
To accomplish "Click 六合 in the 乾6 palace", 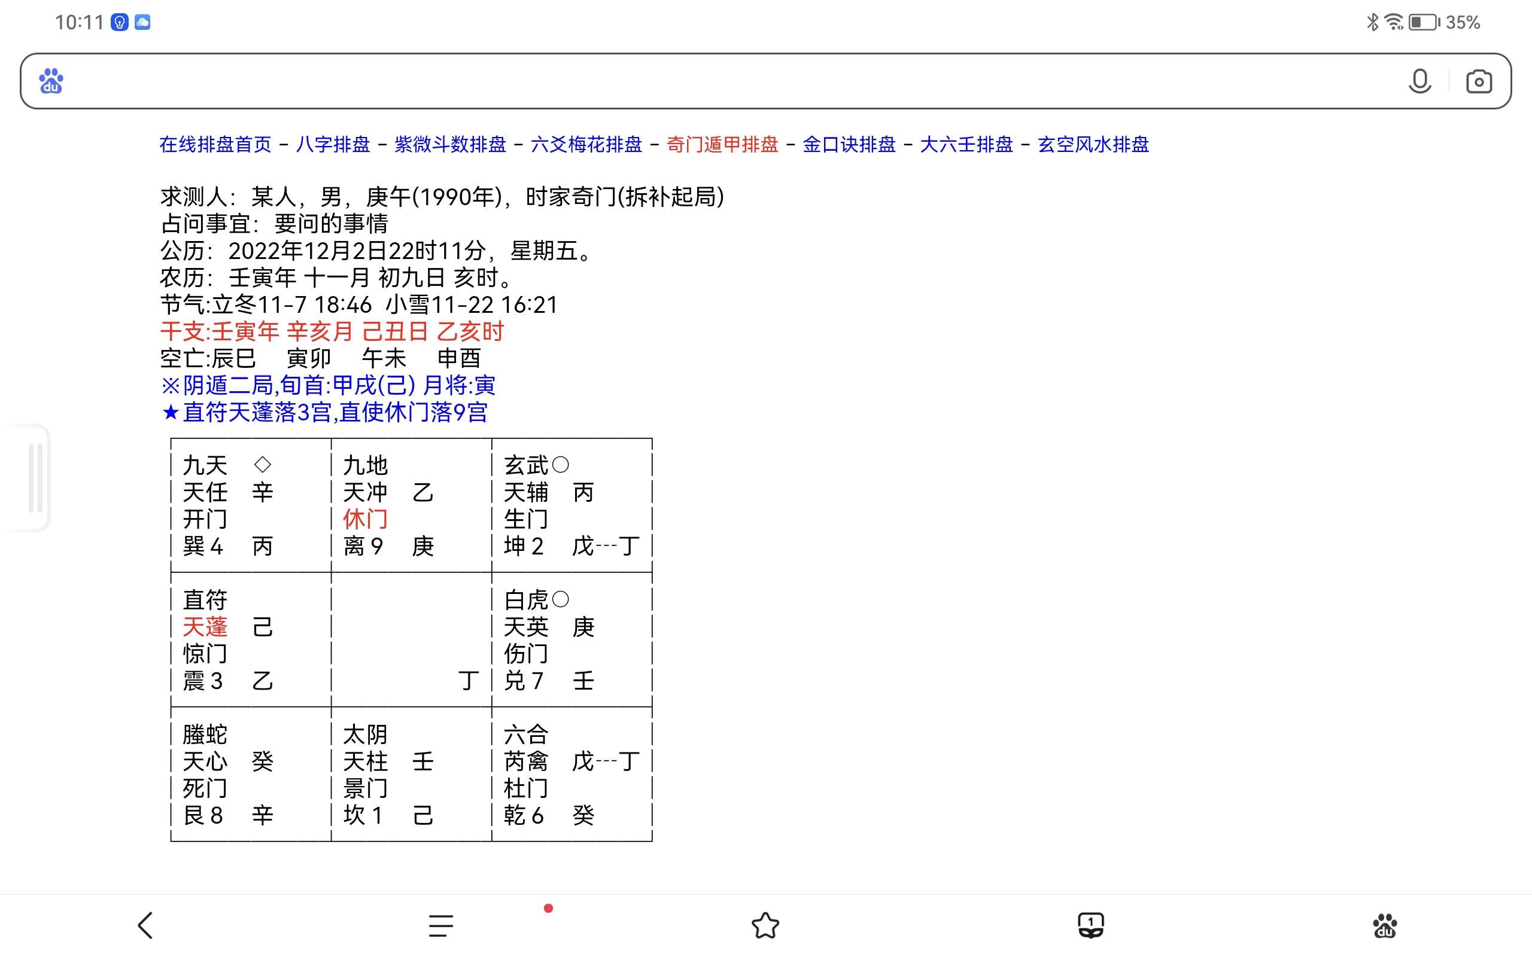I will pos(525,735).
